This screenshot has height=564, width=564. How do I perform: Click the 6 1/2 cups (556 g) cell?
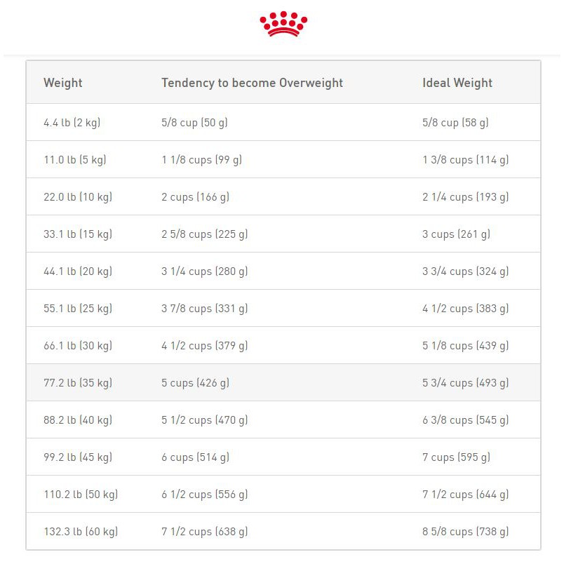[204, 495]
